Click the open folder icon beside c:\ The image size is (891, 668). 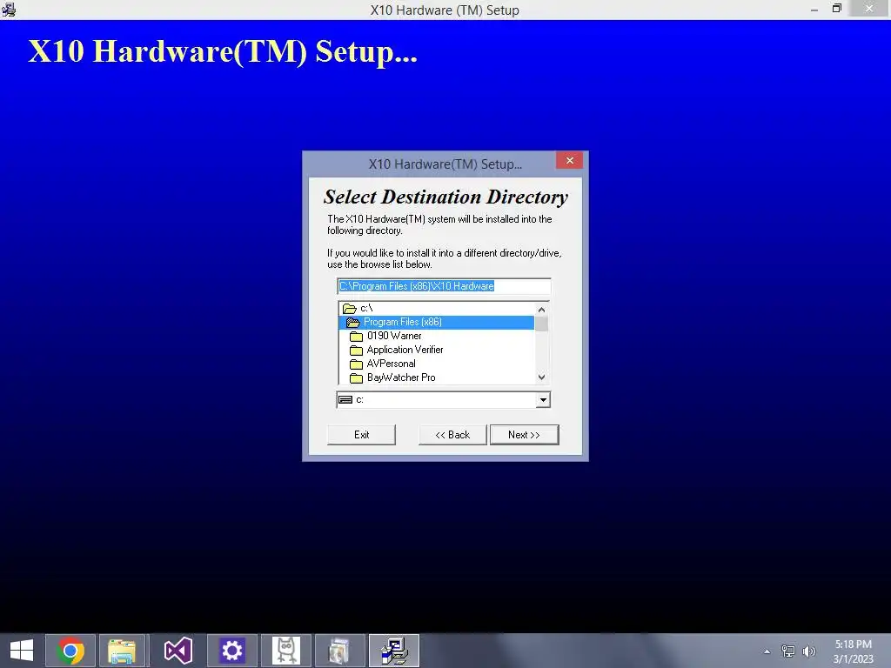point(350,309)
